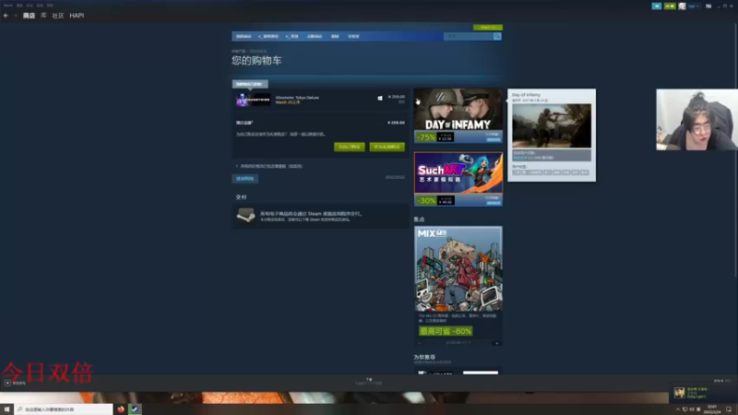Click the friend notification avatar toast
Image resolution: width=738 pixels, height=415 pixels.
click(679, 393)
